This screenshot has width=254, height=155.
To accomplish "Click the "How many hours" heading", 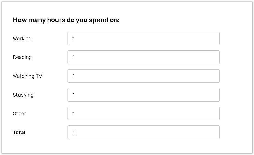I will pyautogui.click(x=66, y=20).
